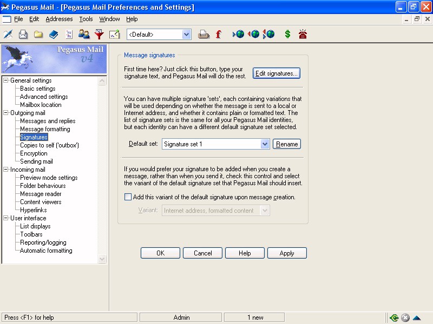Viewport: 433px width, 324px height.
Task: Select Messages and replies tree item
Action: click(48, 120)
